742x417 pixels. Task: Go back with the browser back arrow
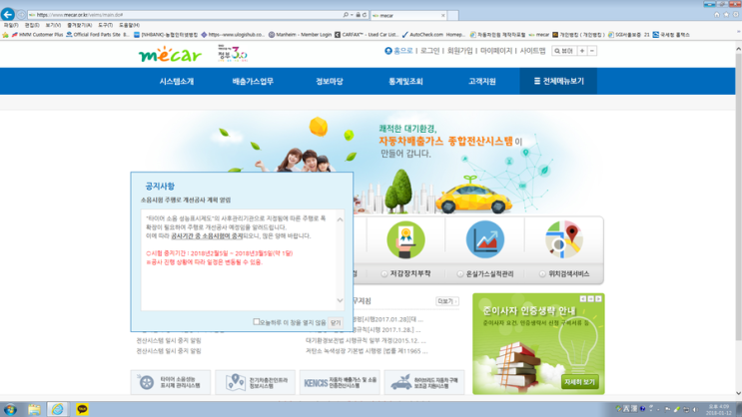coord(8,15)
